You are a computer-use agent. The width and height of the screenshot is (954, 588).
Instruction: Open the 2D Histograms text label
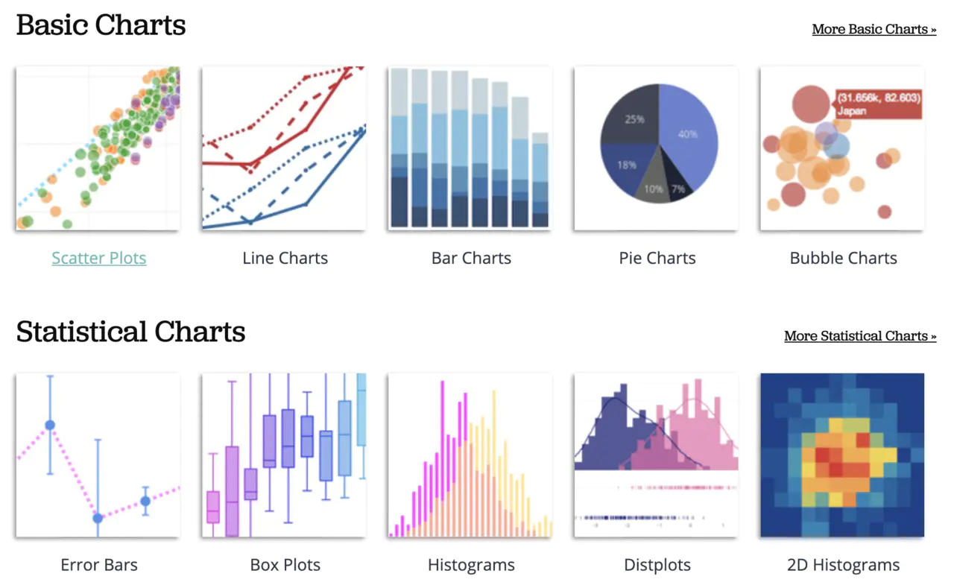coord(844,565)
